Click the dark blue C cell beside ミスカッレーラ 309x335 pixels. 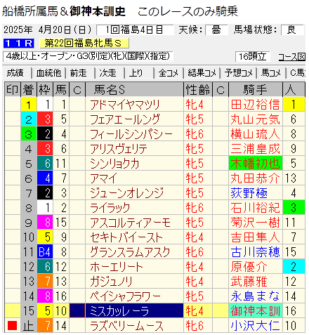click(x=77, y=311)
